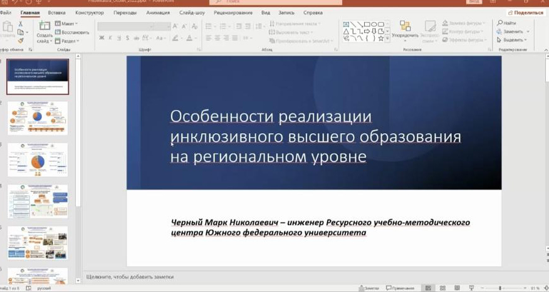The width and height of the screenshot is (549, 292).
Task: Decrease font size icon
Action: pyautogui.click(x=184, y=26)
